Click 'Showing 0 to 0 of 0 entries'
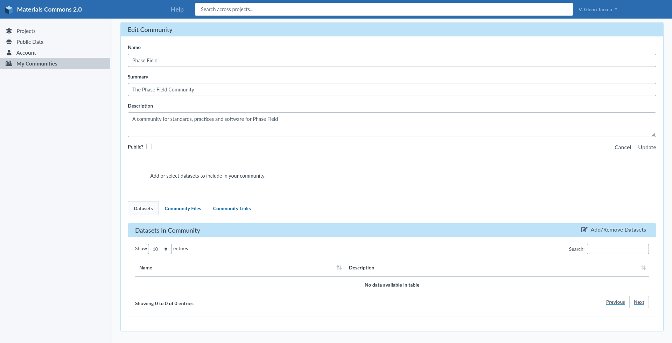Screen dimensions: 672x343 click(x=164, y=303)
